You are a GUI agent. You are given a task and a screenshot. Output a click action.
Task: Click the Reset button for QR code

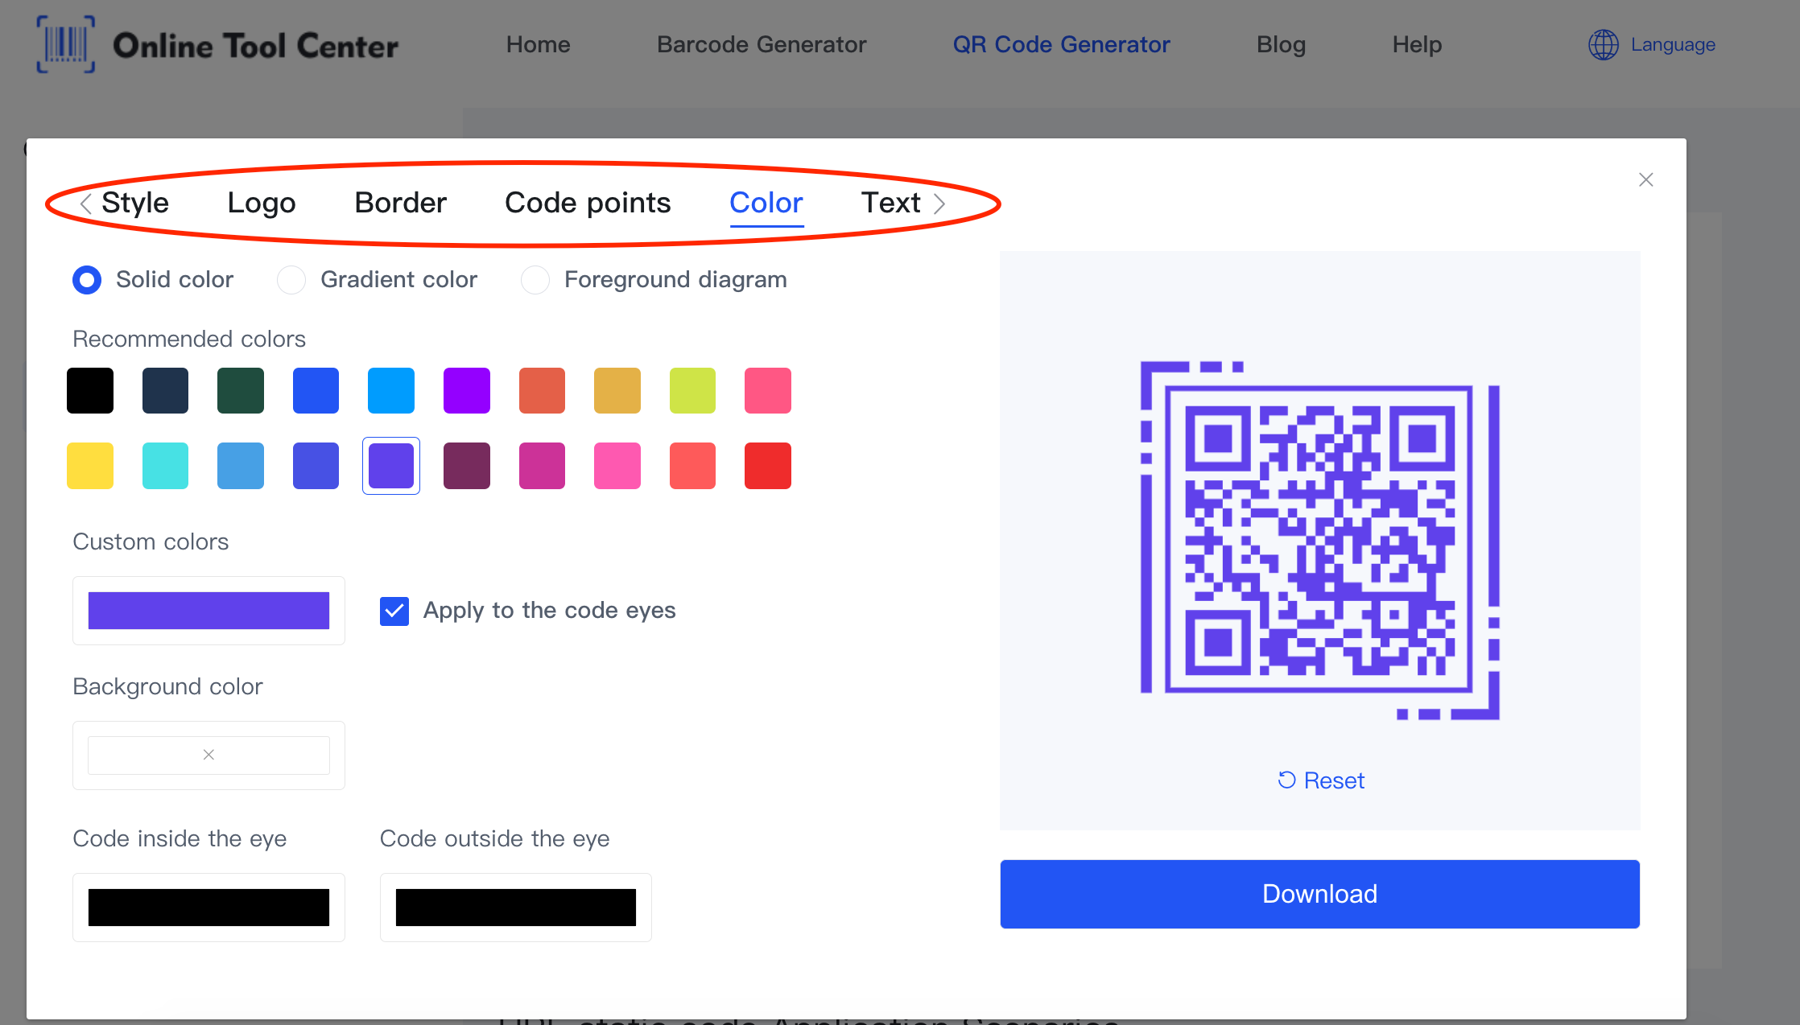pos(1319,780)
